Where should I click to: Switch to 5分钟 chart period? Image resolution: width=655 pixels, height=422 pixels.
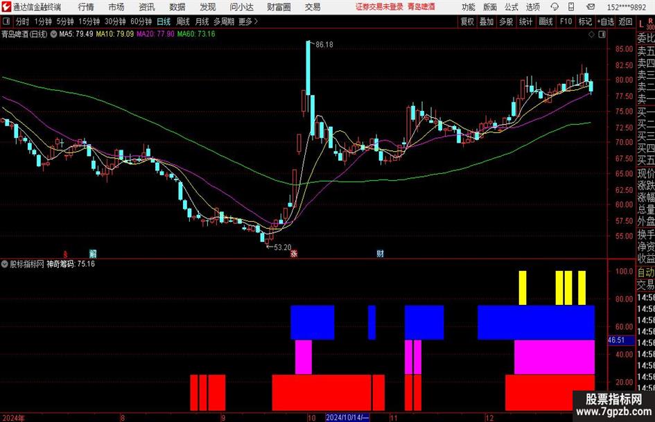point(64,21)
